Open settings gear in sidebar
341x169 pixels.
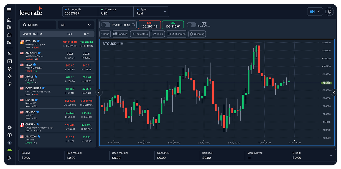pyautogui.click(x=9, y=69)
